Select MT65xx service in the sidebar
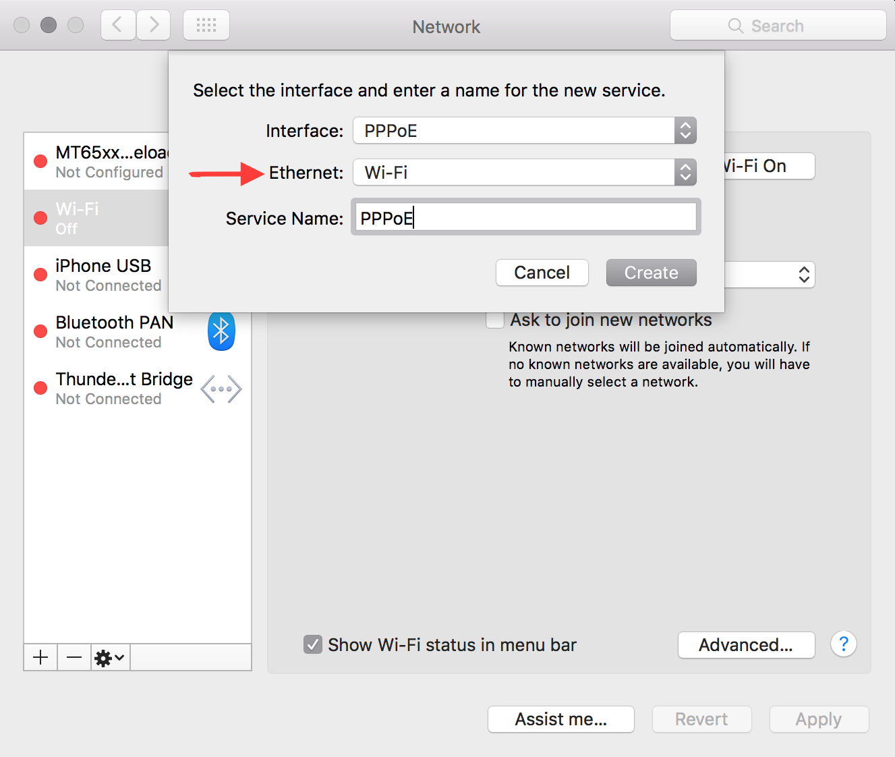This screenshot has height=757, width=895. (x=96, y=161)
